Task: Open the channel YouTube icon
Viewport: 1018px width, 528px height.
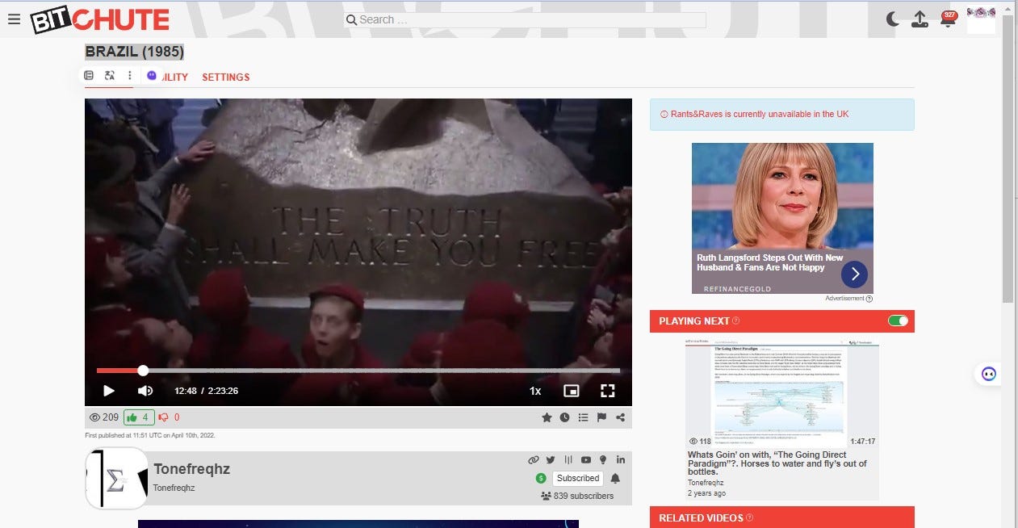Action: [x=586, y=459]
